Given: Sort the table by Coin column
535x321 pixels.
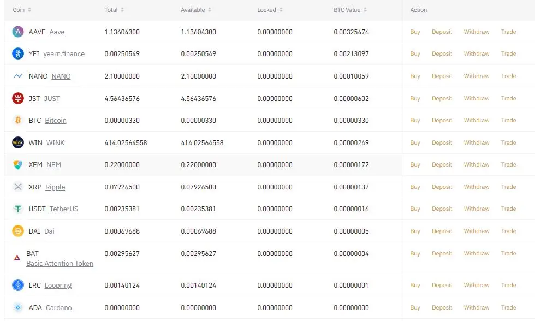Looking at the screenshot, I should point(29,10).
